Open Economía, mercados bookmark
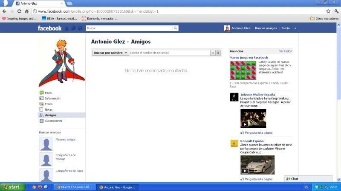This screenshot has width=341, height=191. coord(100,19)
